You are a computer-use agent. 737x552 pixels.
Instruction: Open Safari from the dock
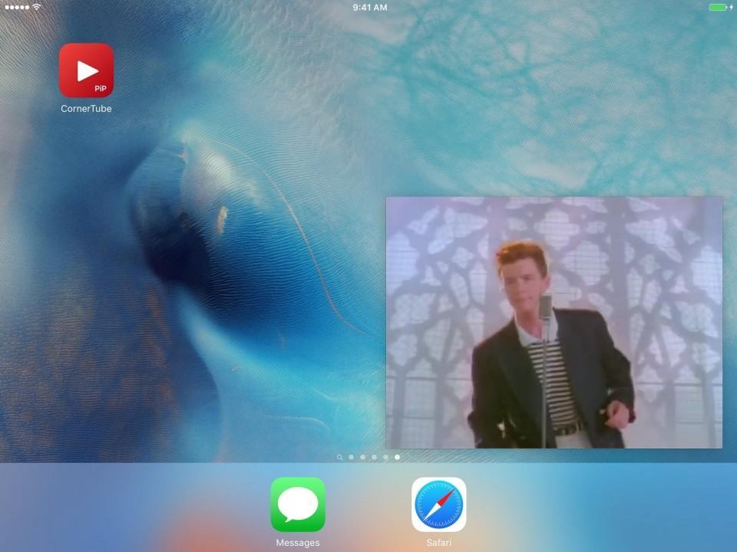click(x=438, y=504)
